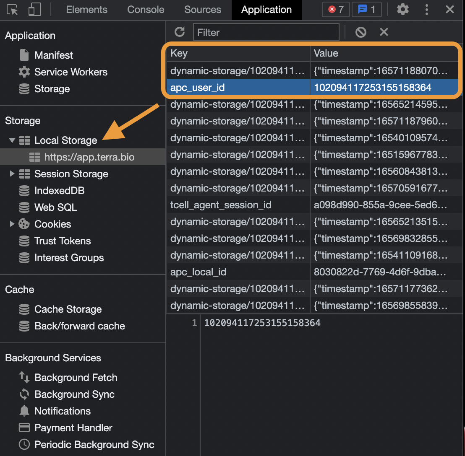465x456 pixels.
Task: Click value with timestamp 16569855839
Action: pos(386,305)
